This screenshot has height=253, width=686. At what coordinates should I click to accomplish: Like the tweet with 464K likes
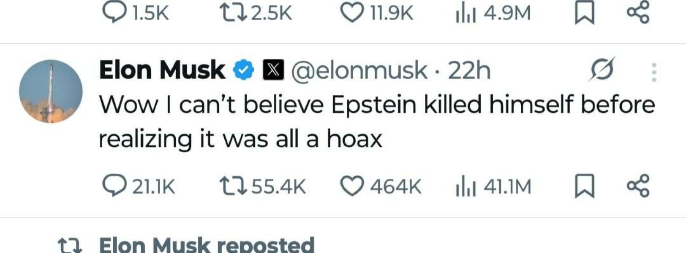[352, 186]
